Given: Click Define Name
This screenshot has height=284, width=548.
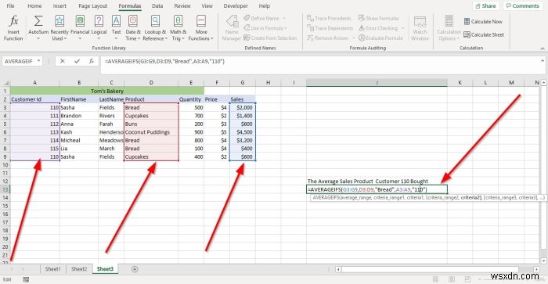Looking at the screenshot, I should coord(265,18).
